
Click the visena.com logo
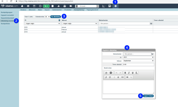pos(10,6)
